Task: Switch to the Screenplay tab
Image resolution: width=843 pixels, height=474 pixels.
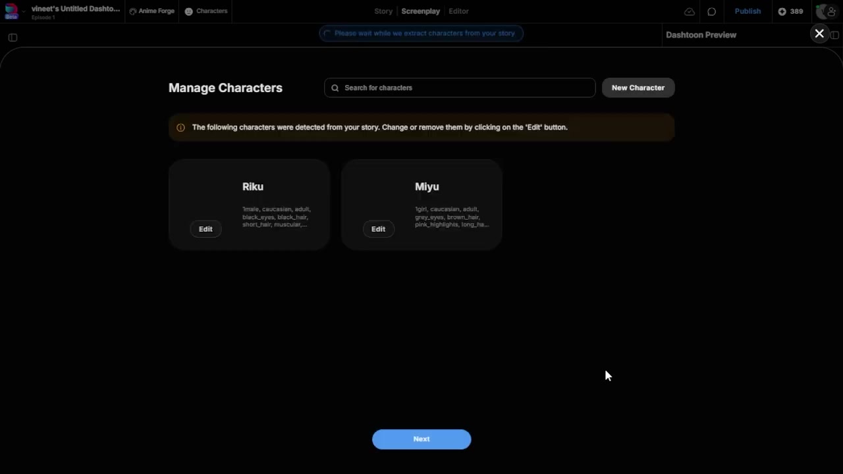Action: pos(420,11)
